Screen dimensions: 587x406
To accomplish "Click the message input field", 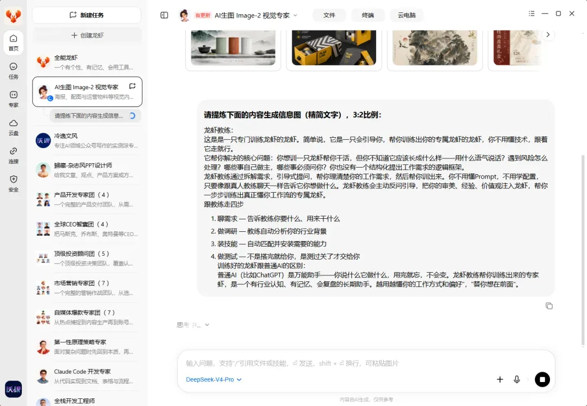I will point(366,363).
